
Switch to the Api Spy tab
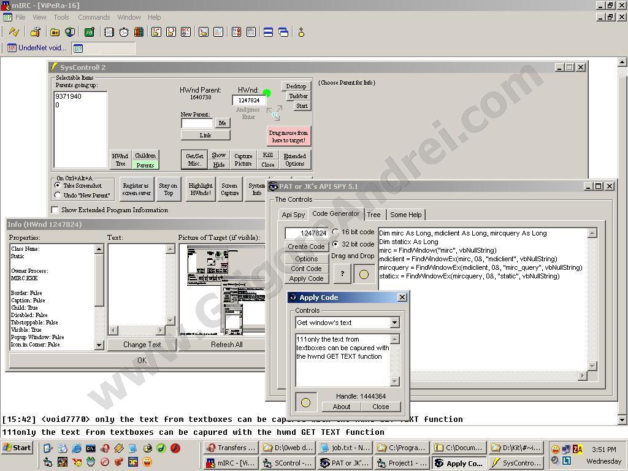[293, 215]
